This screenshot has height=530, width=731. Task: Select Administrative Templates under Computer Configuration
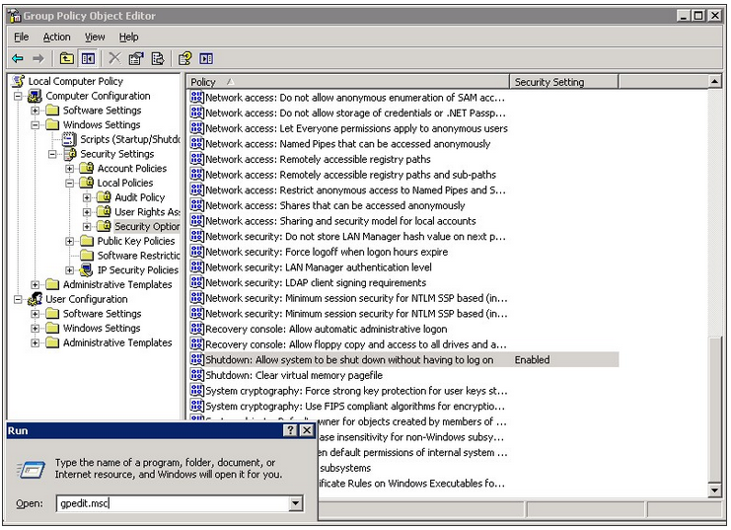pos(117,284)
